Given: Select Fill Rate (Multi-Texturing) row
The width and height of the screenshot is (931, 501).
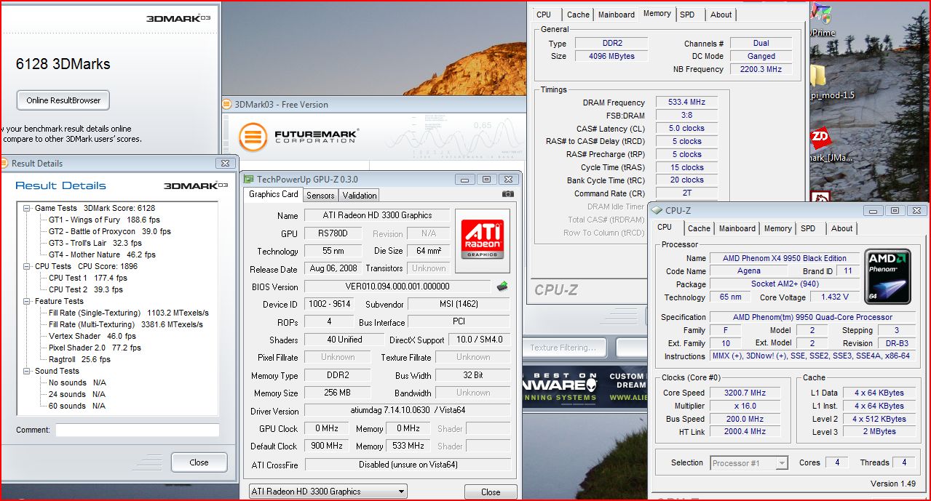Looking at the screenshot, I should tap(126, 324).
